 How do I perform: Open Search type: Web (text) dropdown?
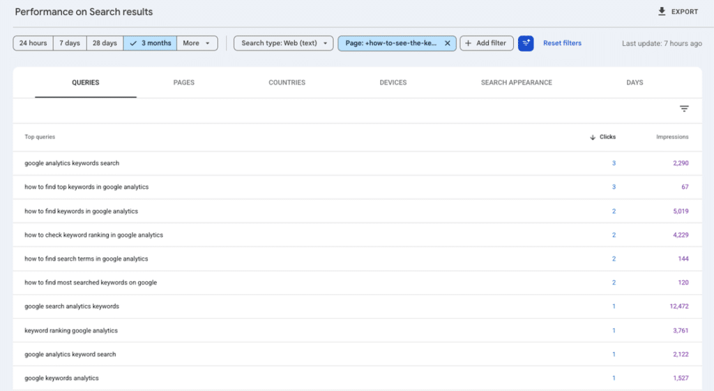[x=283, y=43]
